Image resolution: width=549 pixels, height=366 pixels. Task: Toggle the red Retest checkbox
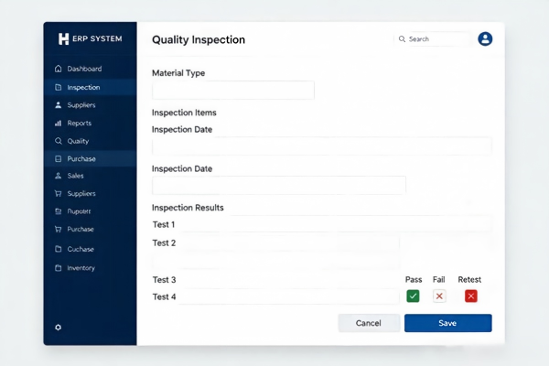(x=471, y=296)
